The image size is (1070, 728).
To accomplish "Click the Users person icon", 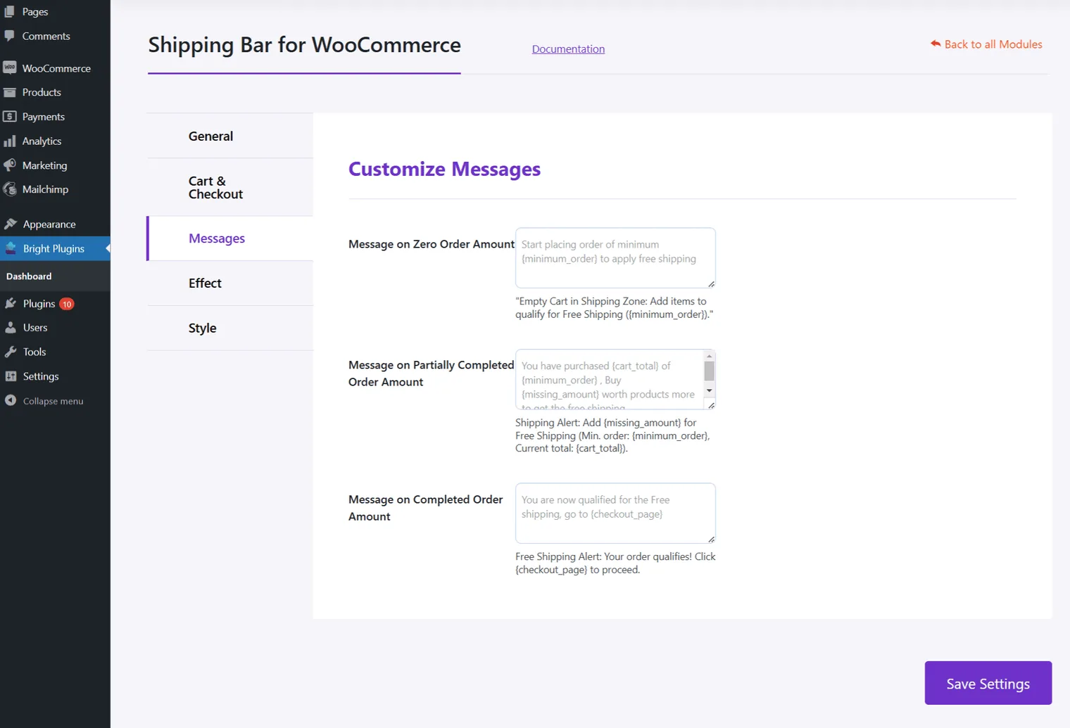I will coord(11,328).
